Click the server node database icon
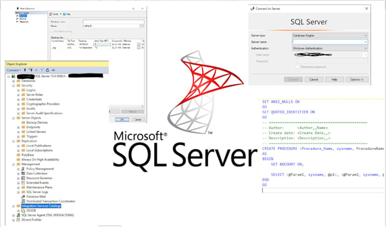 pos(14,76)
